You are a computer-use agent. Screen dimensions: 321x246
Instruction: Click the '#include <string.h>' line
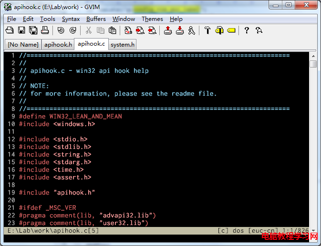55,155
